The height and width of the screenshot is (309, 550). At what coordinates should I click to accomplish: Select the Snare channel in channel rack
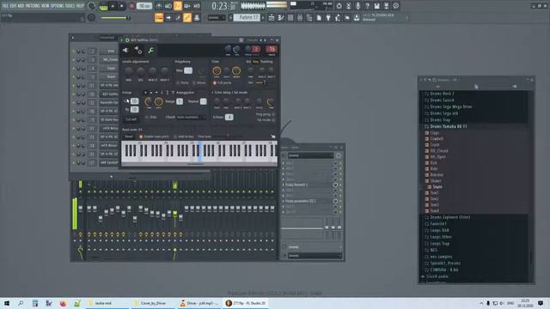(x=110, y=76)
